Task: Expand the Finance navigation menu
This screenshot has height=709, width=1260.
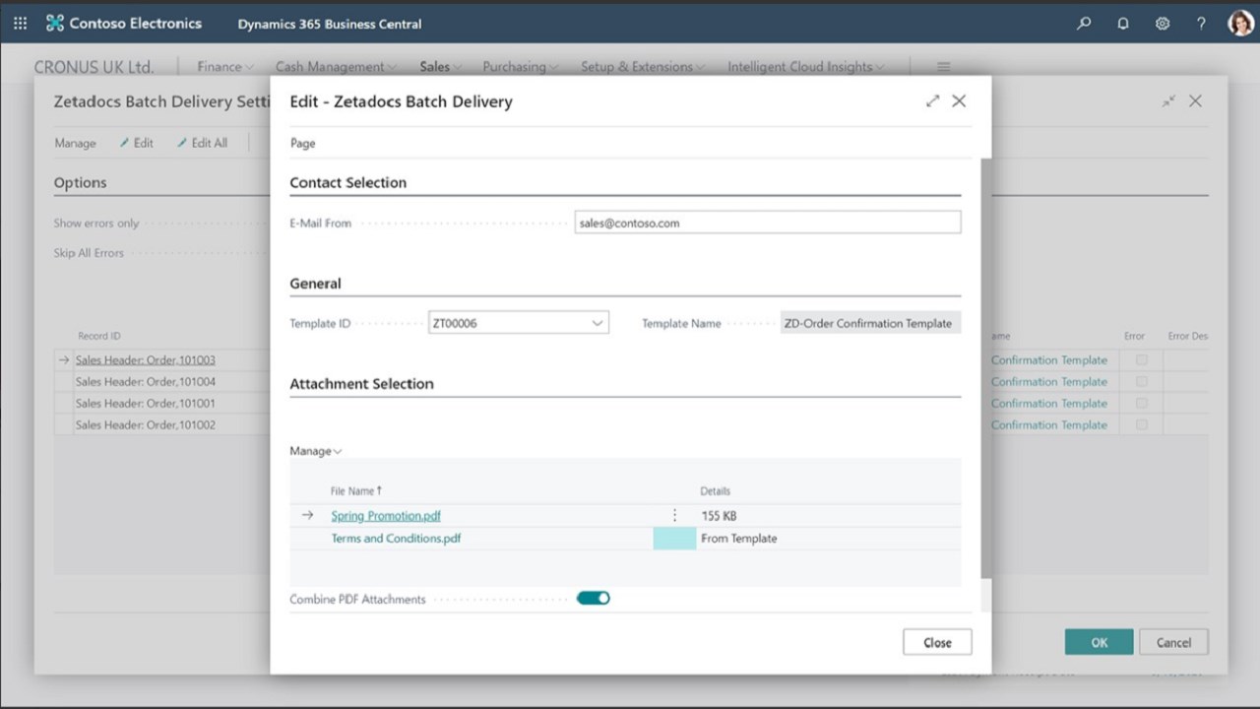Action: point(224,67)
